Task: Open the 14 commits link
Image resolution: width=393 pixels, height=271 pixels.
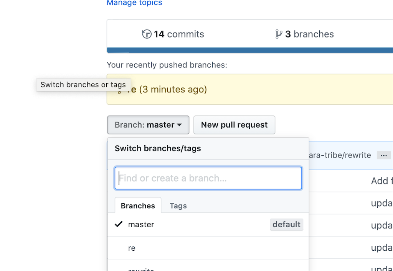Action: [x=173, y=34]
